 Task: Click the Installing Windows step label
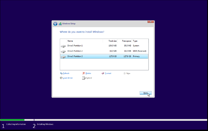[45, 124]
